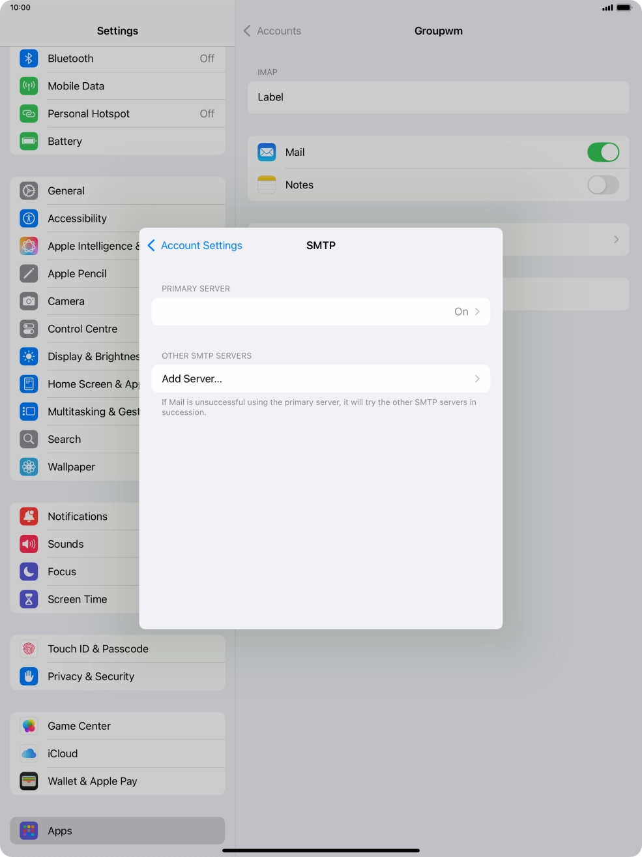Tap the General gear icon

(x=29, y=191)
